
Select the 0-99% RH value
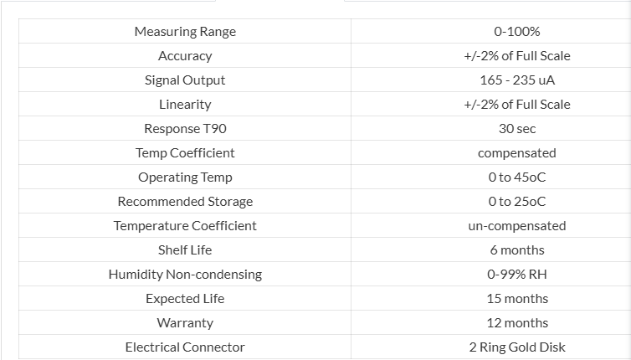tap(517, 275)
